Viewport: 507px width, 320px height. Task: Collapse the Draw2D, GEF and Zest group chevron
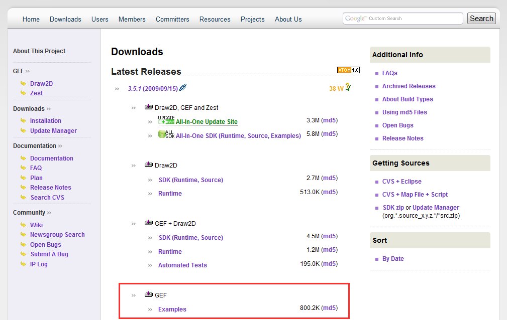click(x=134, y=108)
